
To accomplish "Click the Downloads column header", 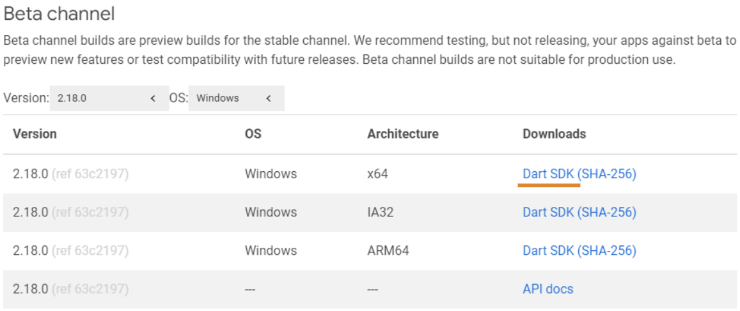I will [555, 134].
